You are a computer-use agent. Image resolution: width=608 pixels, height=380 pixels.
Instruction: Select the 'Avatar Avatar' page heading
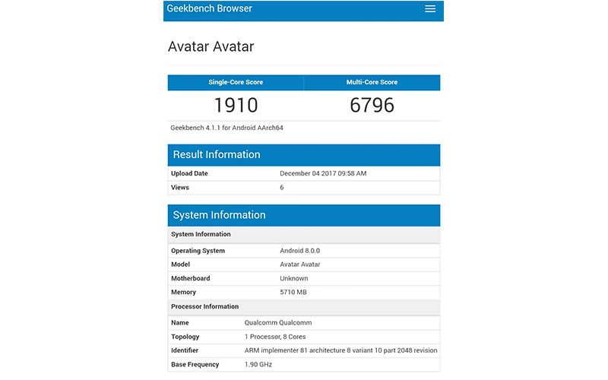[x=211, y=46]
